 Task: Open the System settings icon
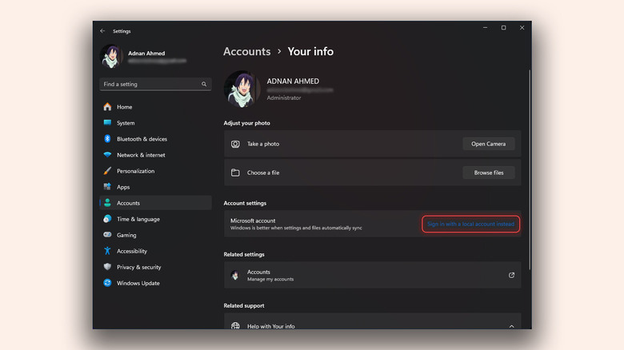point(107,123)
